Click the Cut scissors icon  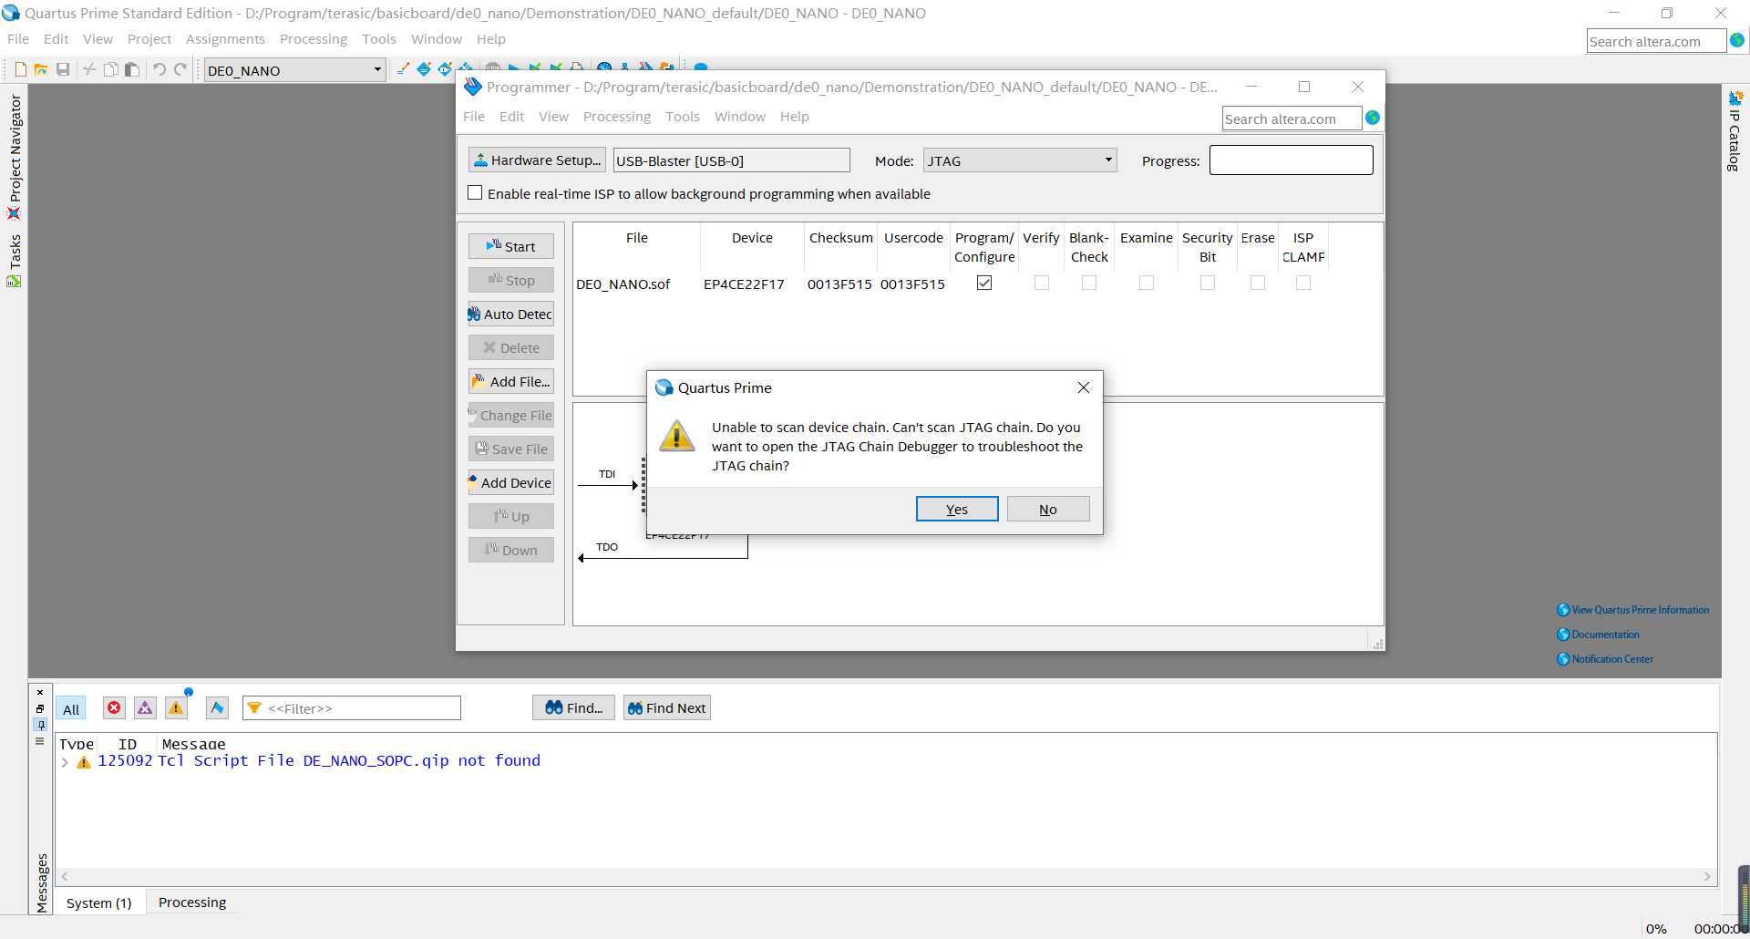(x=89, y=69)
